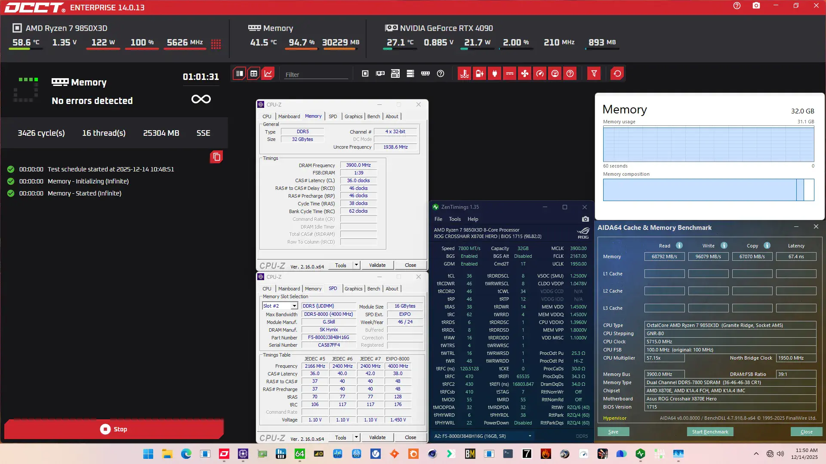This screenshot has height=464, width=826.
Task: Click the sensor Filter input field
Action: [315, 74]
